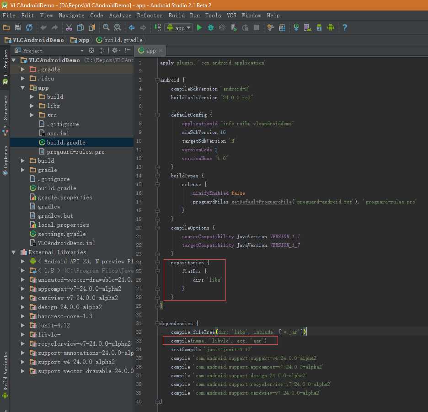Screen dimensions: 428x412
Task: Open Android Device Monitor icon
Action: point(331,27)
